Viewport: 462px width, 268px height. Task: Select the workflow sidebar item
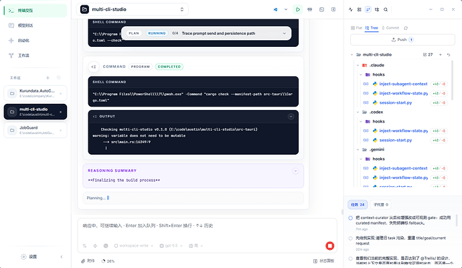point(35,56)
